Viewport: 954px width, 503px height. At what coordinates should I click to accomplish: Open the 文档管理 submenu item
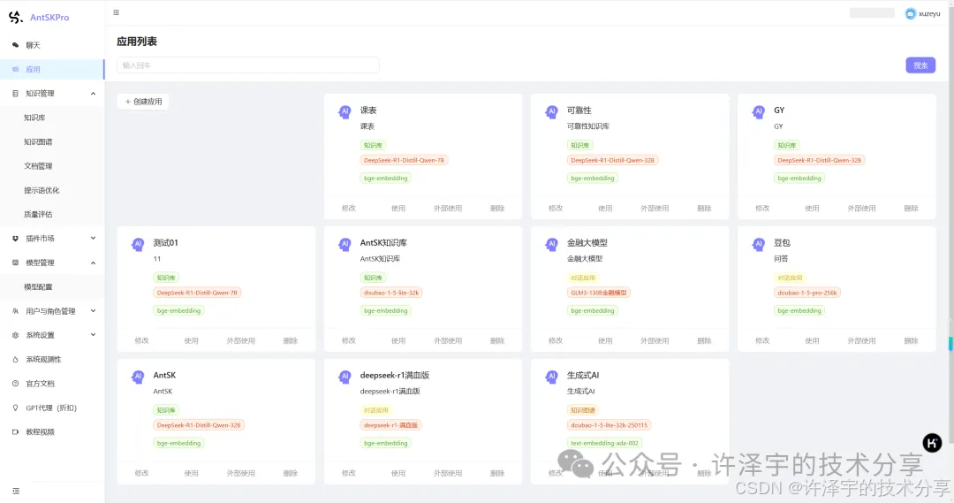[x=52, y=165]
